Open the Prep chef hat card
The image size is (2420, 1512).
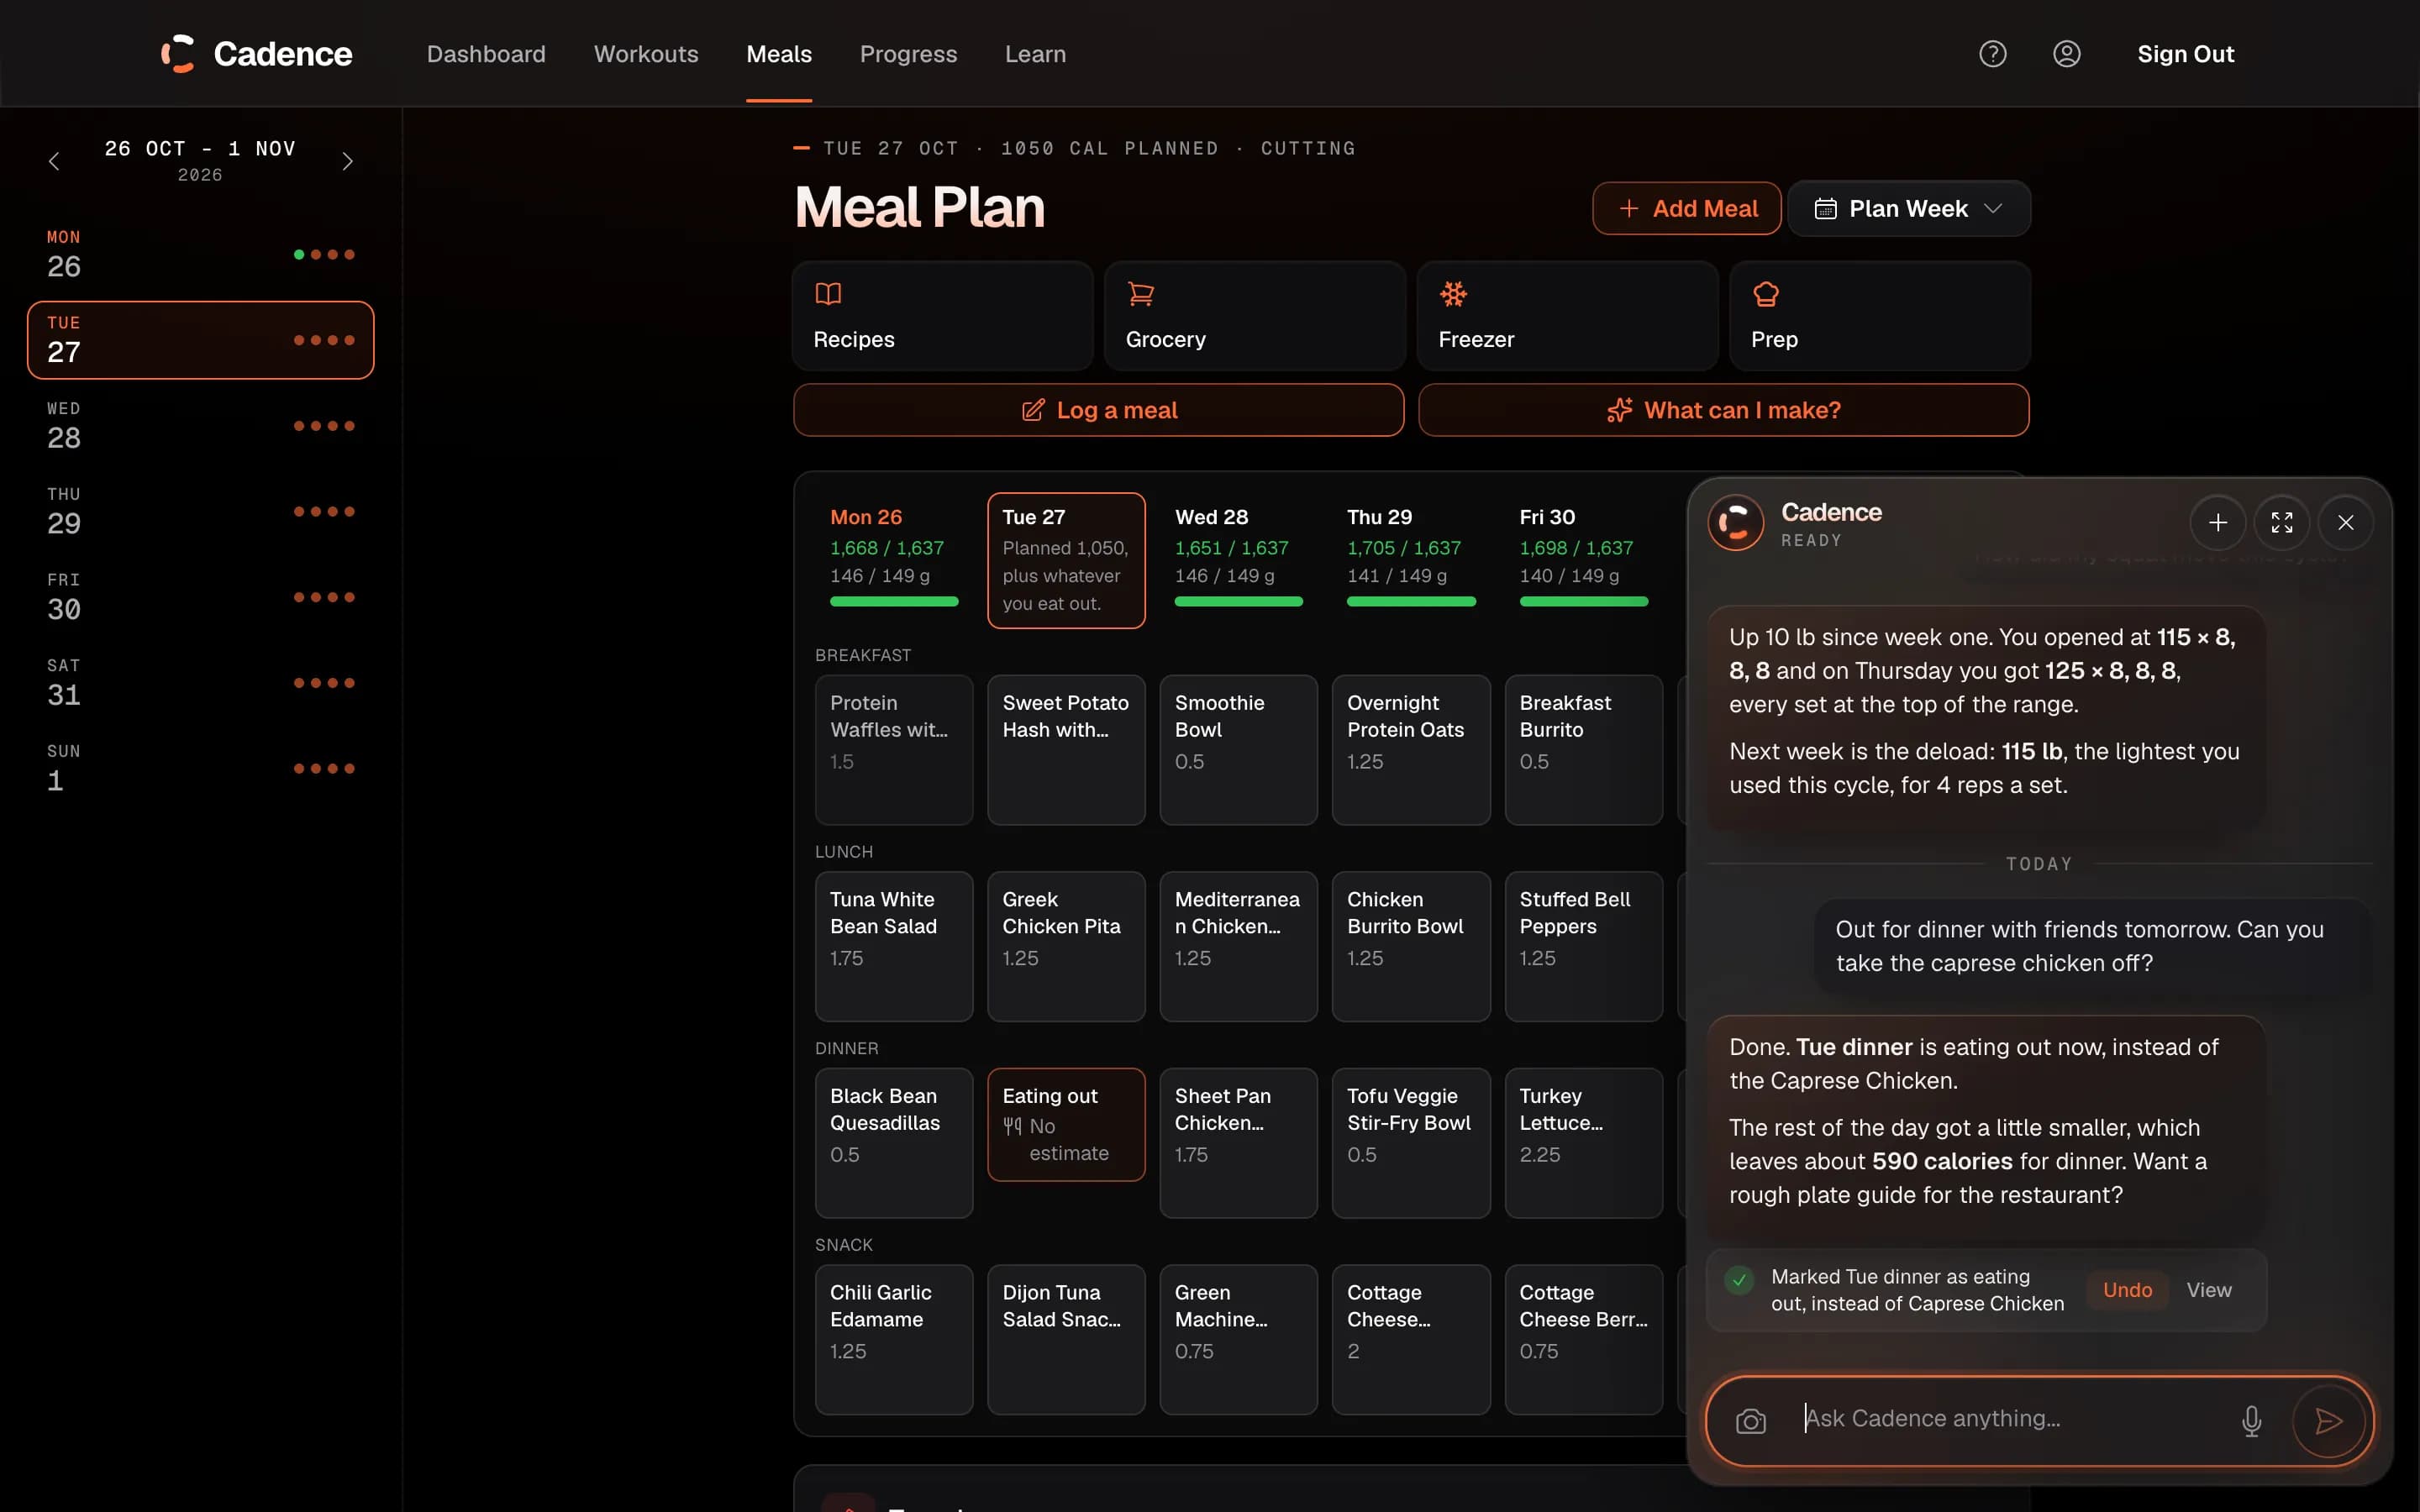tap(1879, 316)
